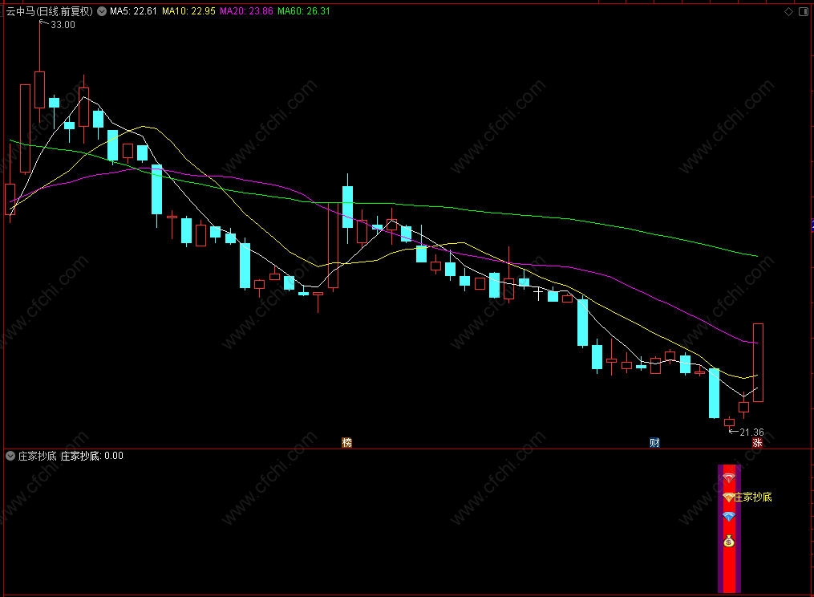Click the blue gem signal icon

729,517
